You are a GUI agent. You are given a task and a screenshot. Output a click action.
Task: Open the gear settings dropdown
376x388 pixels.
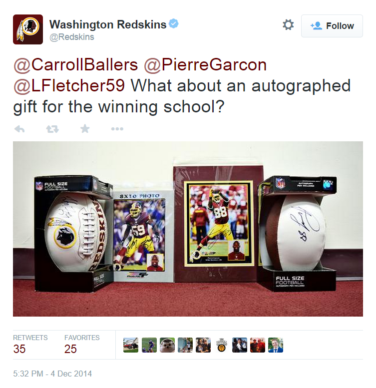pos(288,25)
